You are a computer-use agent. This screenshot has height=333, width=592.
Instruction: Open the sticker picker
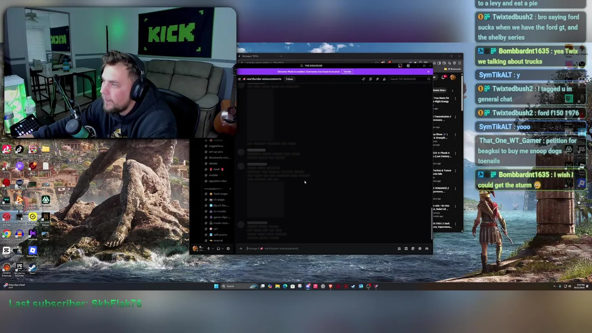click(x=413, y=248)
